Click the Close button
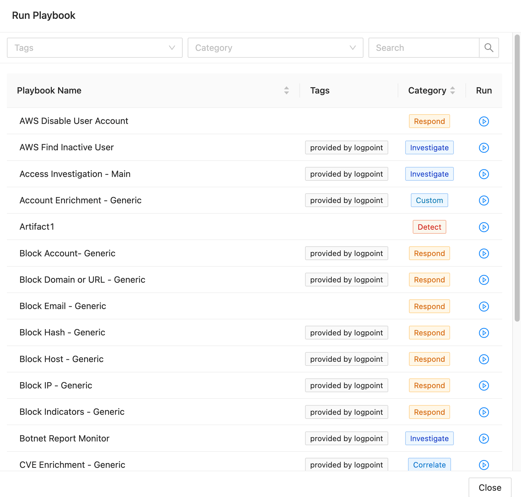The height and width of the screenshot is (497, 521). [x=490, y=488]
